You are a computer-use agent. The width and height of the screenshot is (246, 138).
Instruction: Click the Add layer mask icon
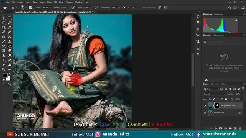(221, 128)
